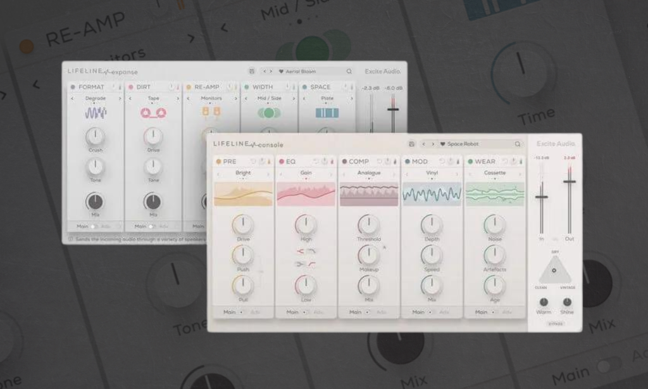Click the save preset icon in Lifeline Console
The width and height of the screenshot is (648, 389).
pyautogui.click(x=412, y=144)
